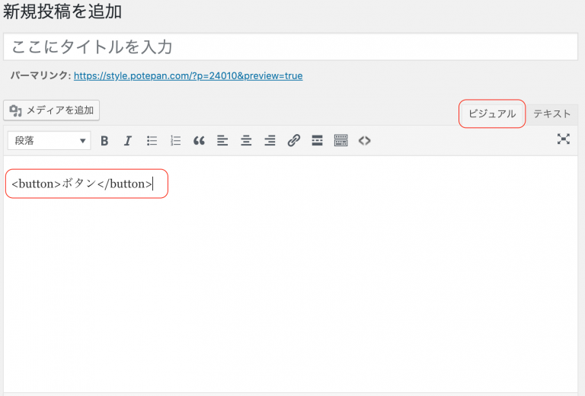
Task: Open the 段落 paragraph format dropdown
Action: (x=50, y=141)
